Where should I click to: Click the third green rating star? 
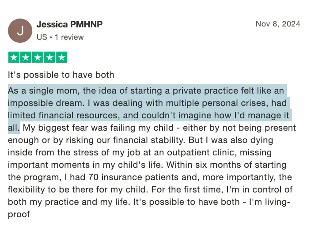click(38, 57)
